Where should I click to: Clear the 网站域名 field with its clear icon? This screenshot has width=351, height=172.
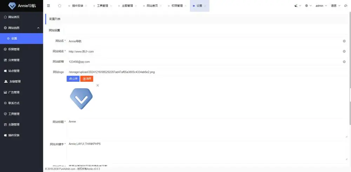click(344, 51)
